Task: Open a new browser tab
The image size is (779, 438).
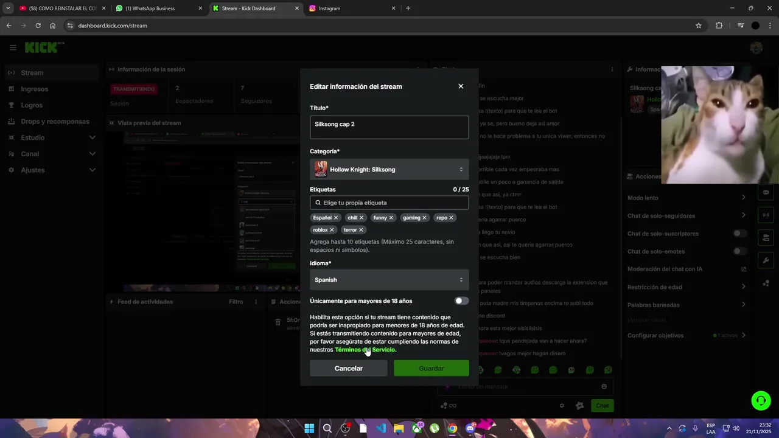Action: (408, 9)
